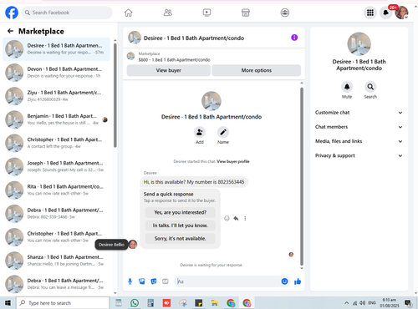Open the purple conversation information icon

(294, 38)
